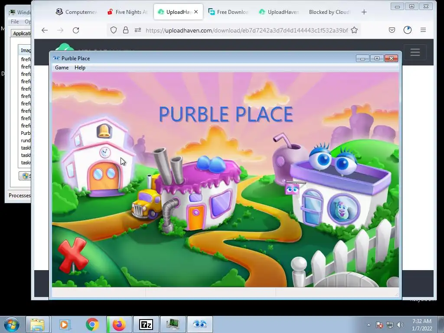The height and width of the screenshot is (333, 444).
Task: Open a new Firefox tab
Action: [x=364, y=12]
